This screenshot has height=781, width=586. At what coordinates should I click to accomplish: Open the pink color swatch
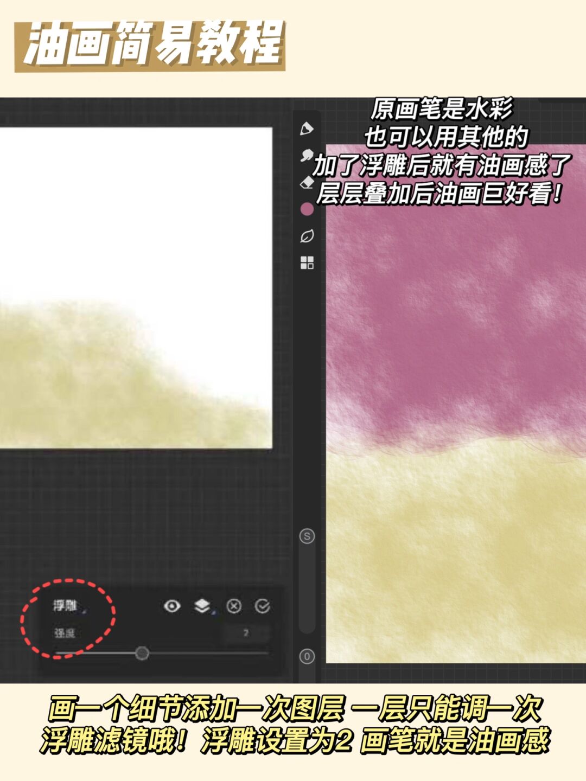point(307,209)
